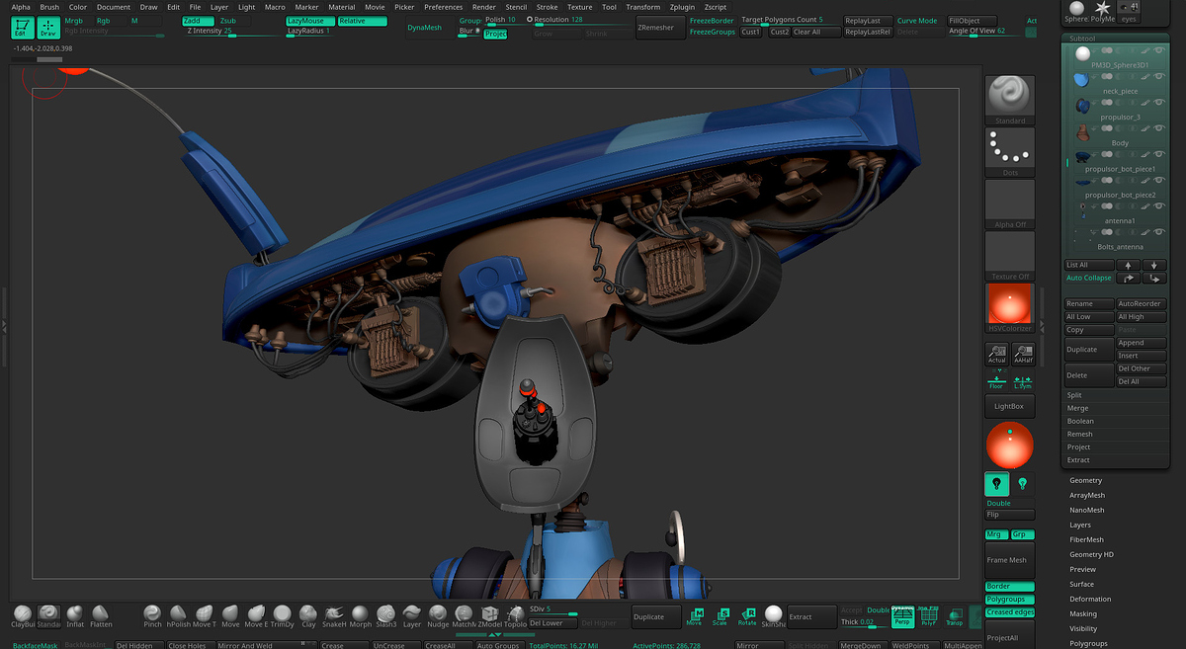Screen dimensions: 1186x649
Task: Activate the Scale gizmo button
Action: 720,616
